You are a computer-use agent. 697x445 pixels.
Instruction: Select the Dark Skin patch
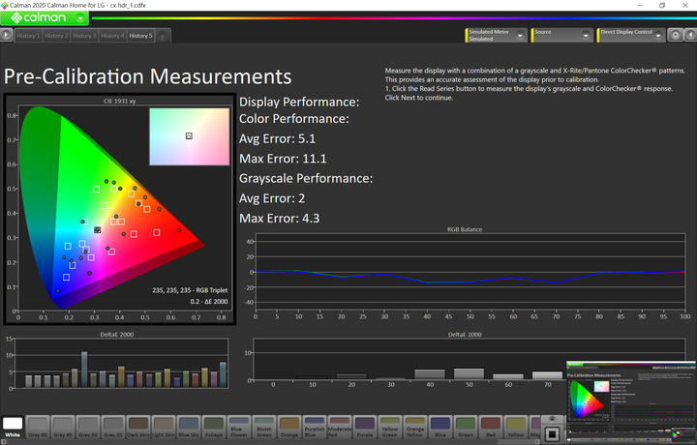138,428
